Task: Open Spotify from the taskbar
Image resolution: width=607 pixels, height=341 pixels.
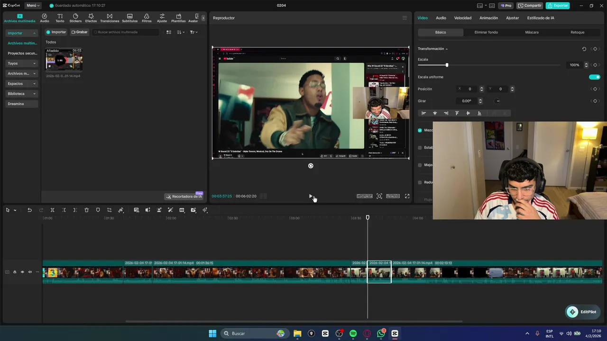Action: pyautogui.click(x=353, y=333)
